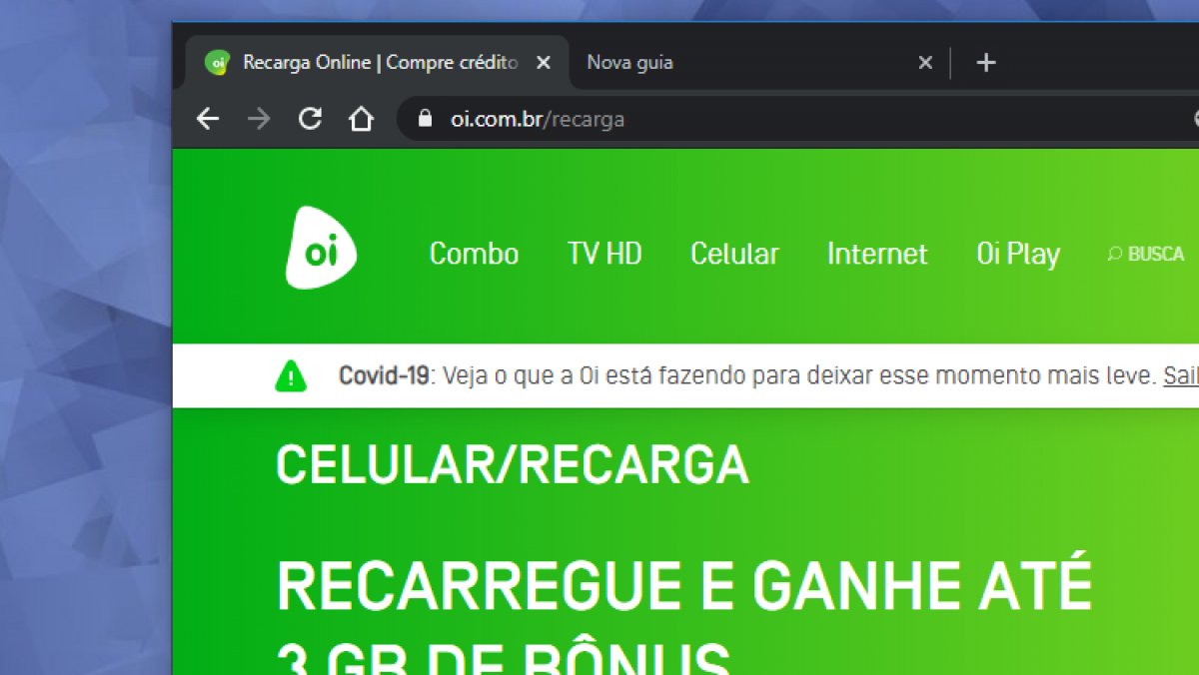This screenshot has height=675, width=1199.
Task: Open the Celular menu item
Action: 734,254
